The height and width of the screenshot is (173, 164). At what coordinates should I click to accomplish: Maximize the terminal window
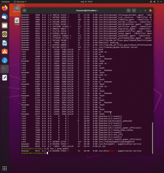click(145, 10)
